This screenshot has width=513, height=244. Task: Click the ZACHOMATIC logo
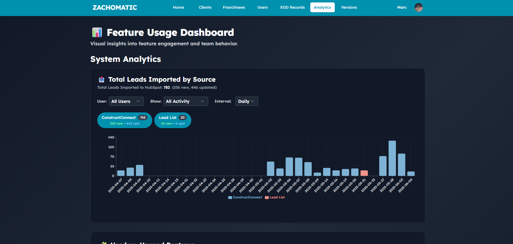point(115,8)
